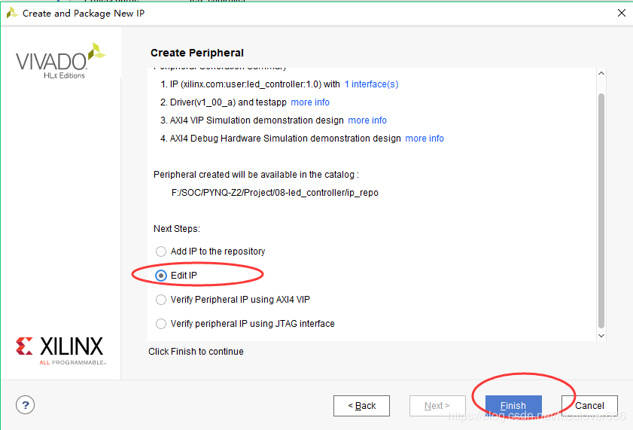Choose Verify Peripheral IP using AXI4 VIP
Viewport: 633px width, 430px height.
tap(161, 300)
